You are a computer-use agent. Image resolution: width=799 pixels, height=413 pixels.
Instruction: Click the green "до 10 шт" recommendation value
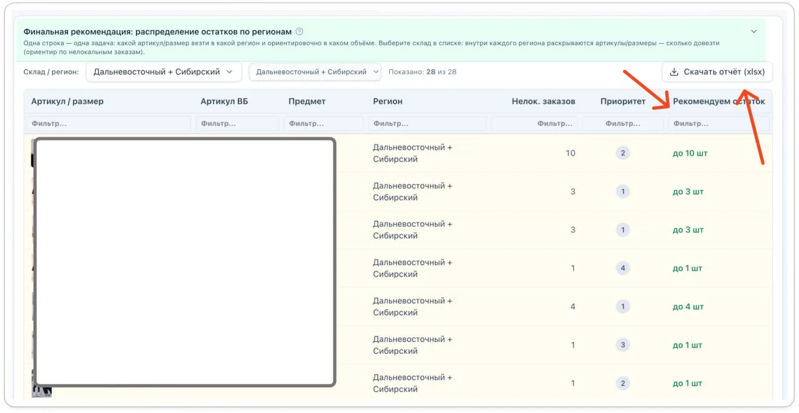690,153
